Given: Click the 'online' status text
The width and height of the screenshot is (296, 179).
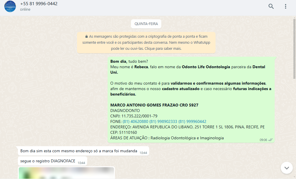Looking at the screenshot, I should 25,9.
